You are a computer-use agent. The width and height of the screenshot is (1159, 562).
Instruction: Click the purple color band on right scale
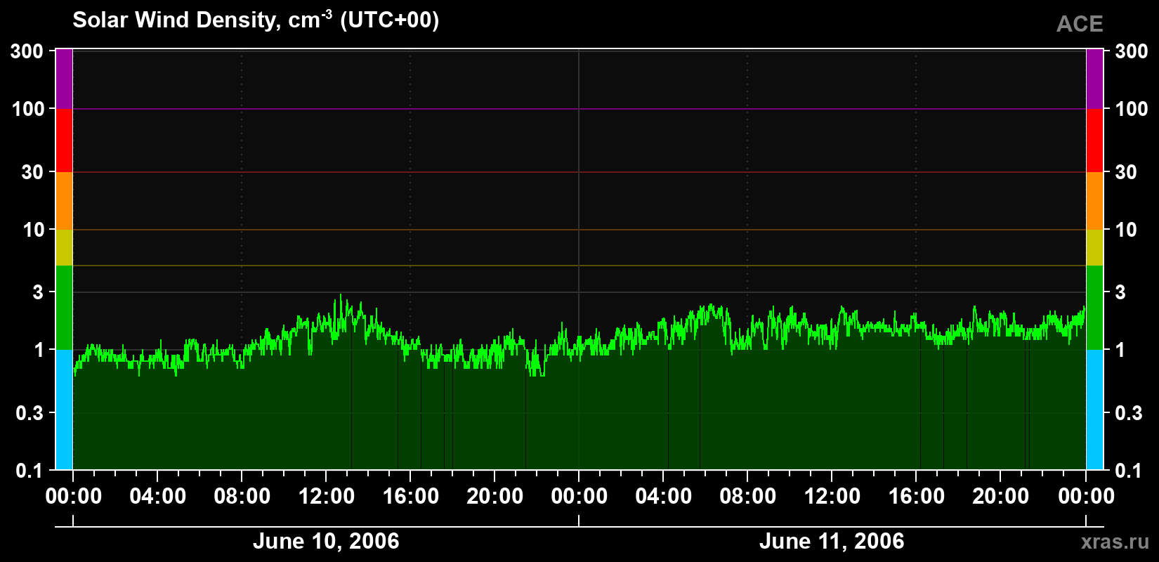pyautogui.click(x=1094, y=79)
